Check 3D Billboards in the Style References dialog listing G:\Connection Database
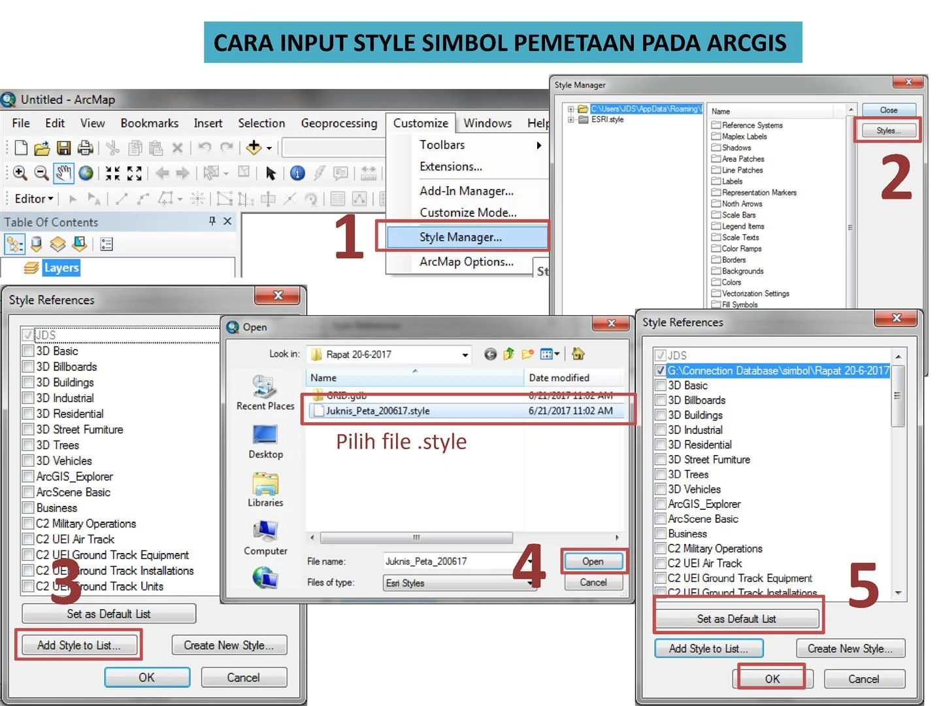941x706 pixels. 661,401
